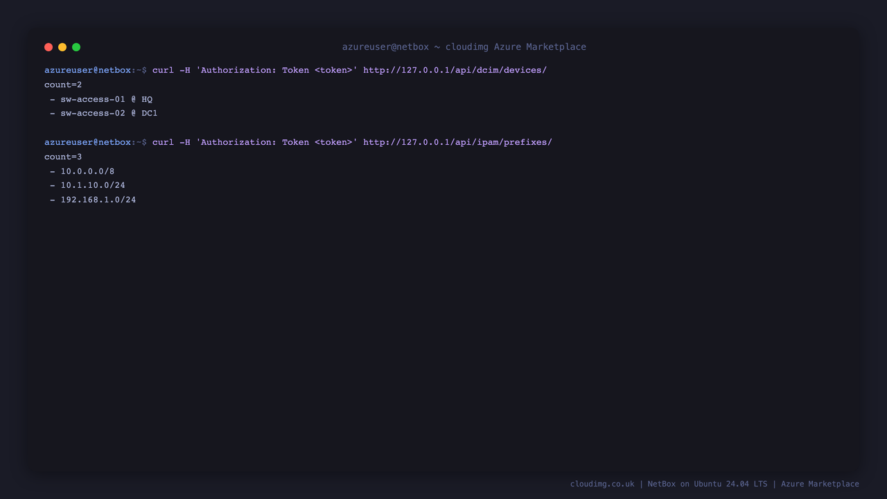
Task: Click the 'count=3' output line
Action: (x=63, y=157)
